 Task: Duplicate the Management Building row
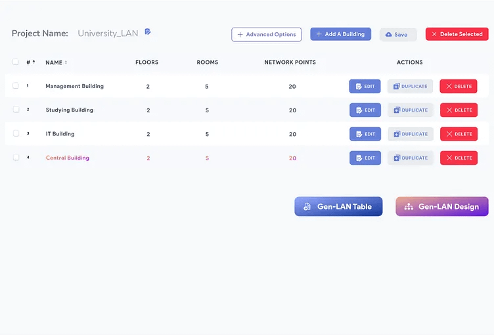(410, 86)
